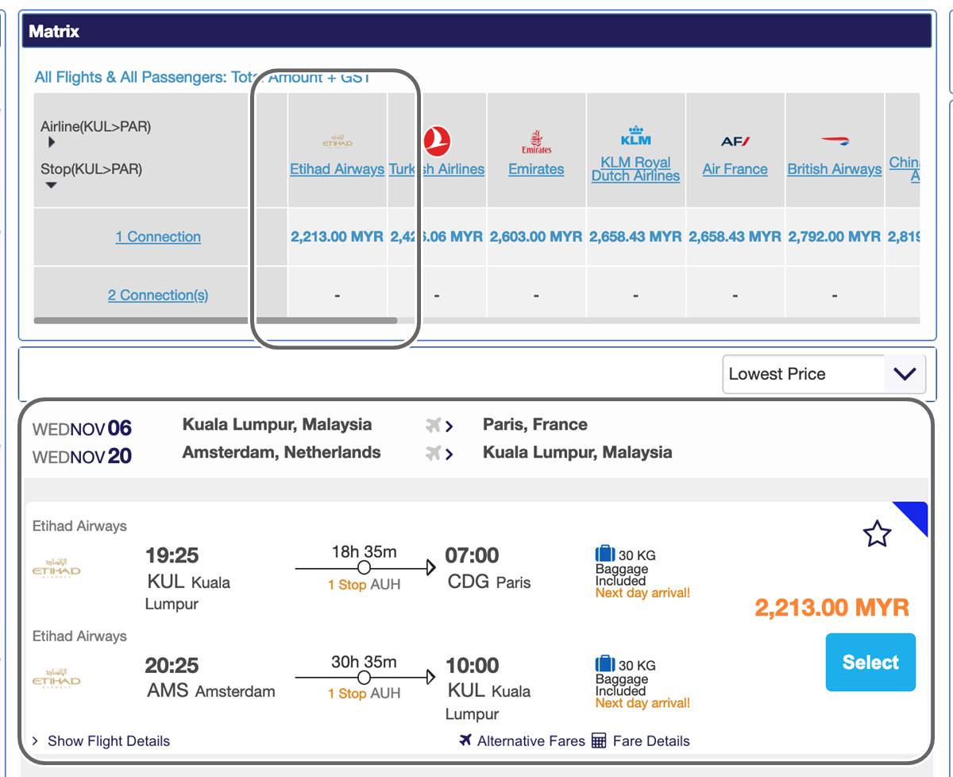
Task: Mark the Etihad flight as favorite with the star
Action: click(877, 534)
